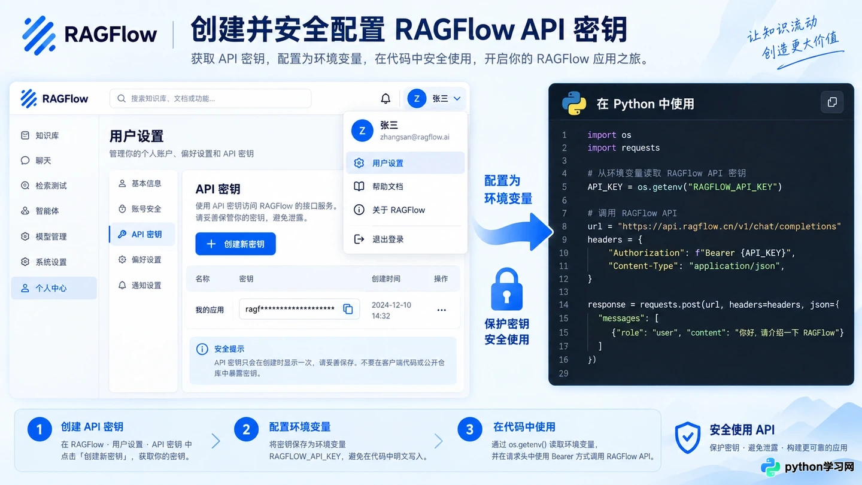Click the 我的应用 key name cell
Image resolution: width=862 pixels, height=485 pixels.
point(210,310)
